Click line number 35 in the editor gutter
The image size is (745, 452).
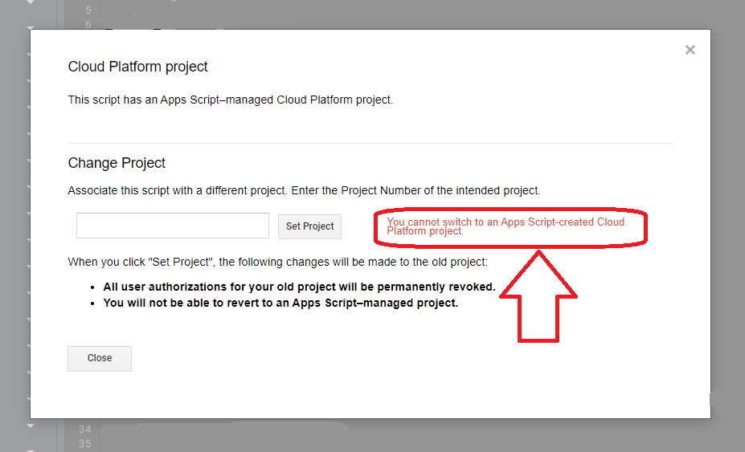[85, 444]
